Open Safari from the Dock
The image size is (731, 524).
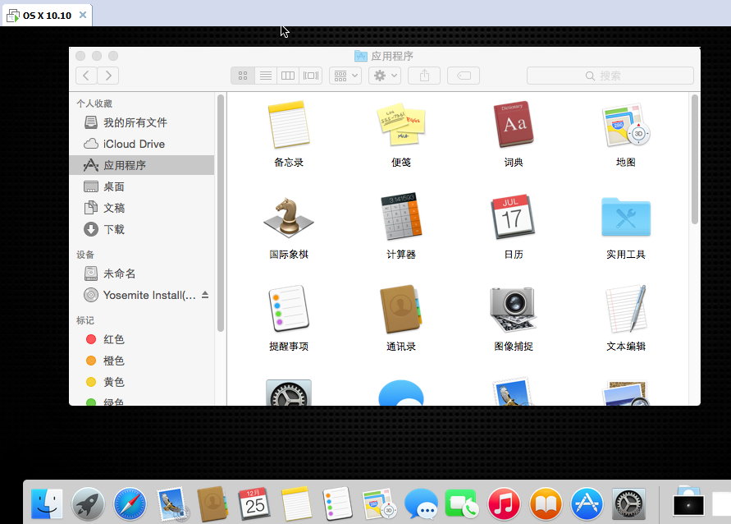[x=130, y=504]
